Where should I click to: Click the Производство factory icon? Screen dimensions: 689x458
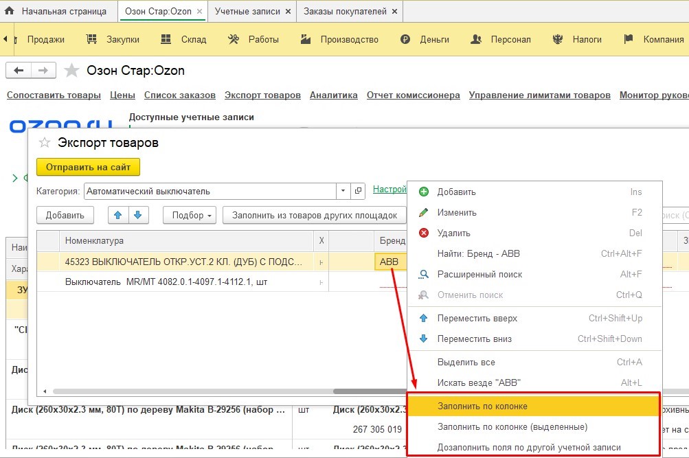306,39
